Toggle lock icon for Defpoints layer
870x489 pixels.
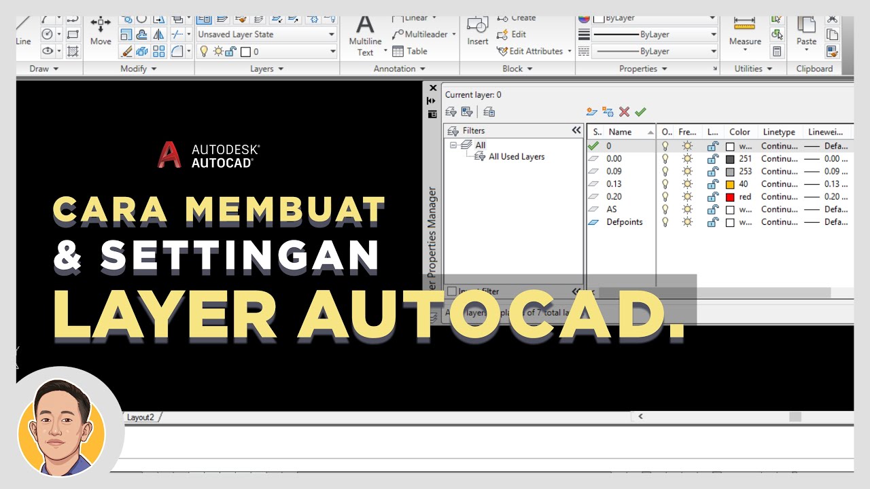point(712,222)
